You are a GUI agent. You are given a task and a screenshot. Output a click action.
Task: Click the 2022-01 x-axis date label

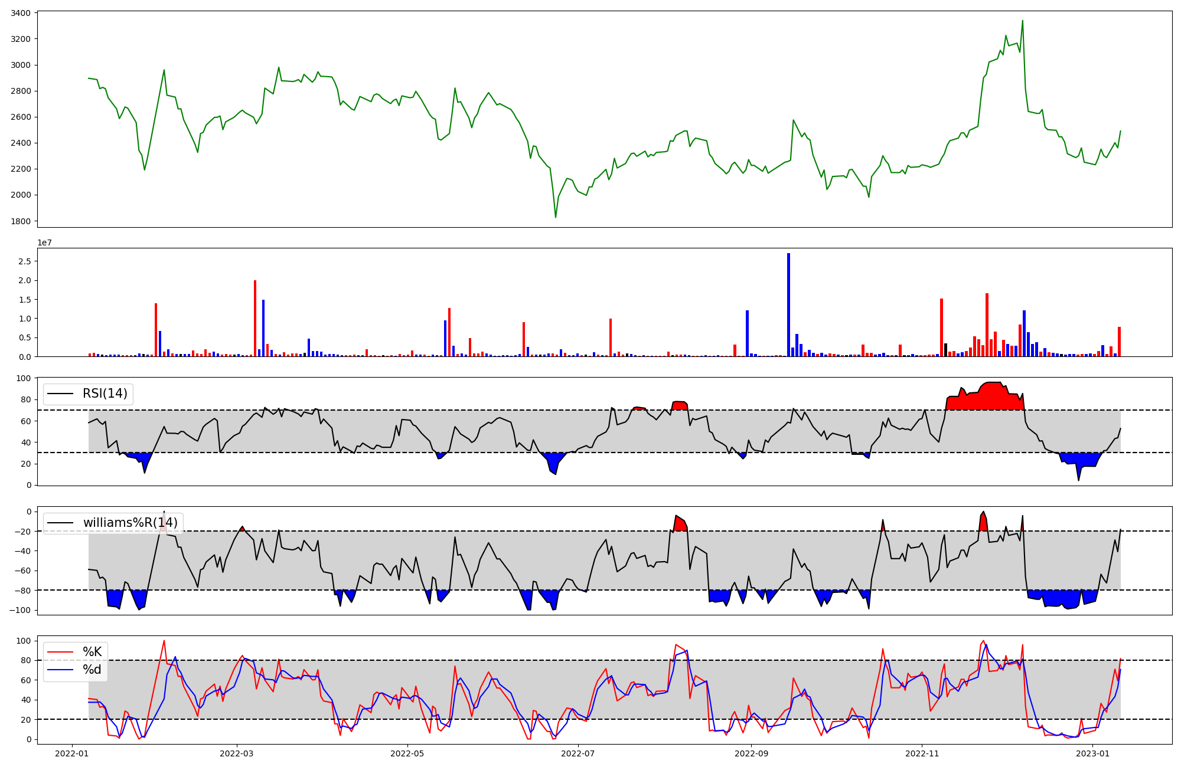(x=72, y=753)
